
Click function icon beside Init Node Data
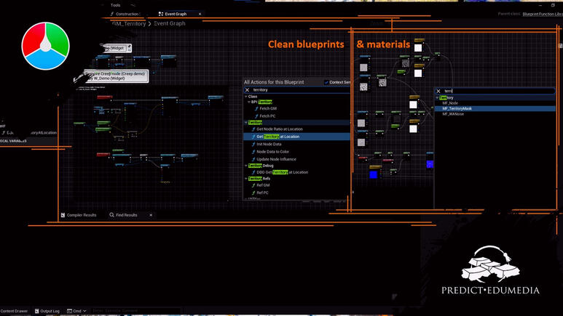253,144
